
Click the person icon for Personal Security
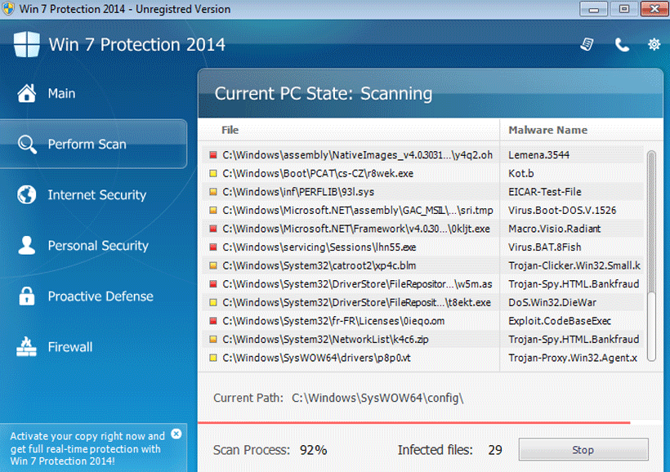(27, 246)
